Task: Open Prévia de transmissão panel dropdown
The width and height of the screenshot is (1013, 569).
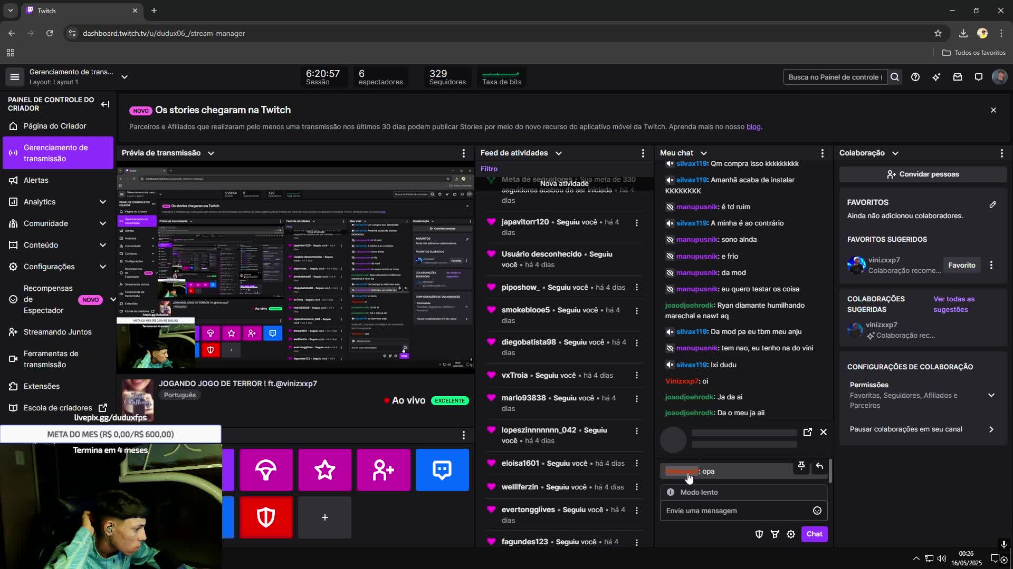Action: pyautogui.click(x=211, y=153)
